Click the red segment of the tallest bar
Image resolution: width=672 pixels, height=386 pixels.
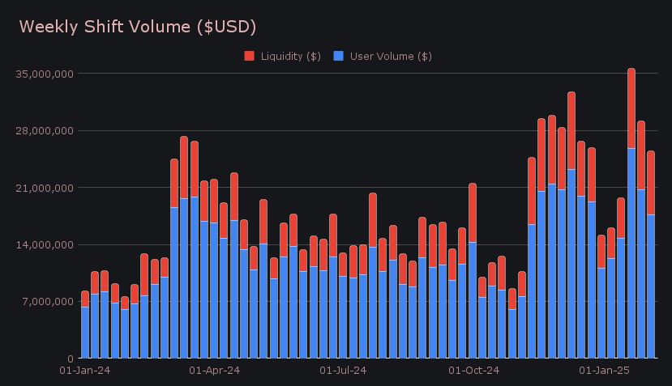[631, 108]
